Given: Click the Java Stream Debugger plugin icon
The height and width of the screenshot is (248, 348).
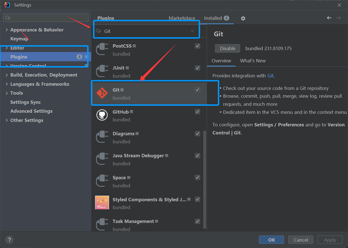Looking at the screenshot, I should point(102,159).
